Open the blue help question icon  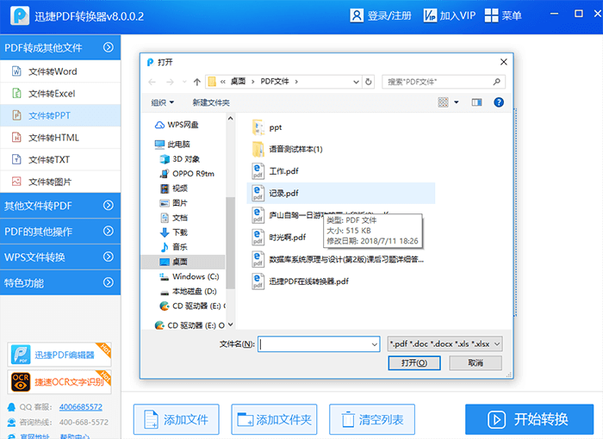pyautogui.click(x=499, y=102)
